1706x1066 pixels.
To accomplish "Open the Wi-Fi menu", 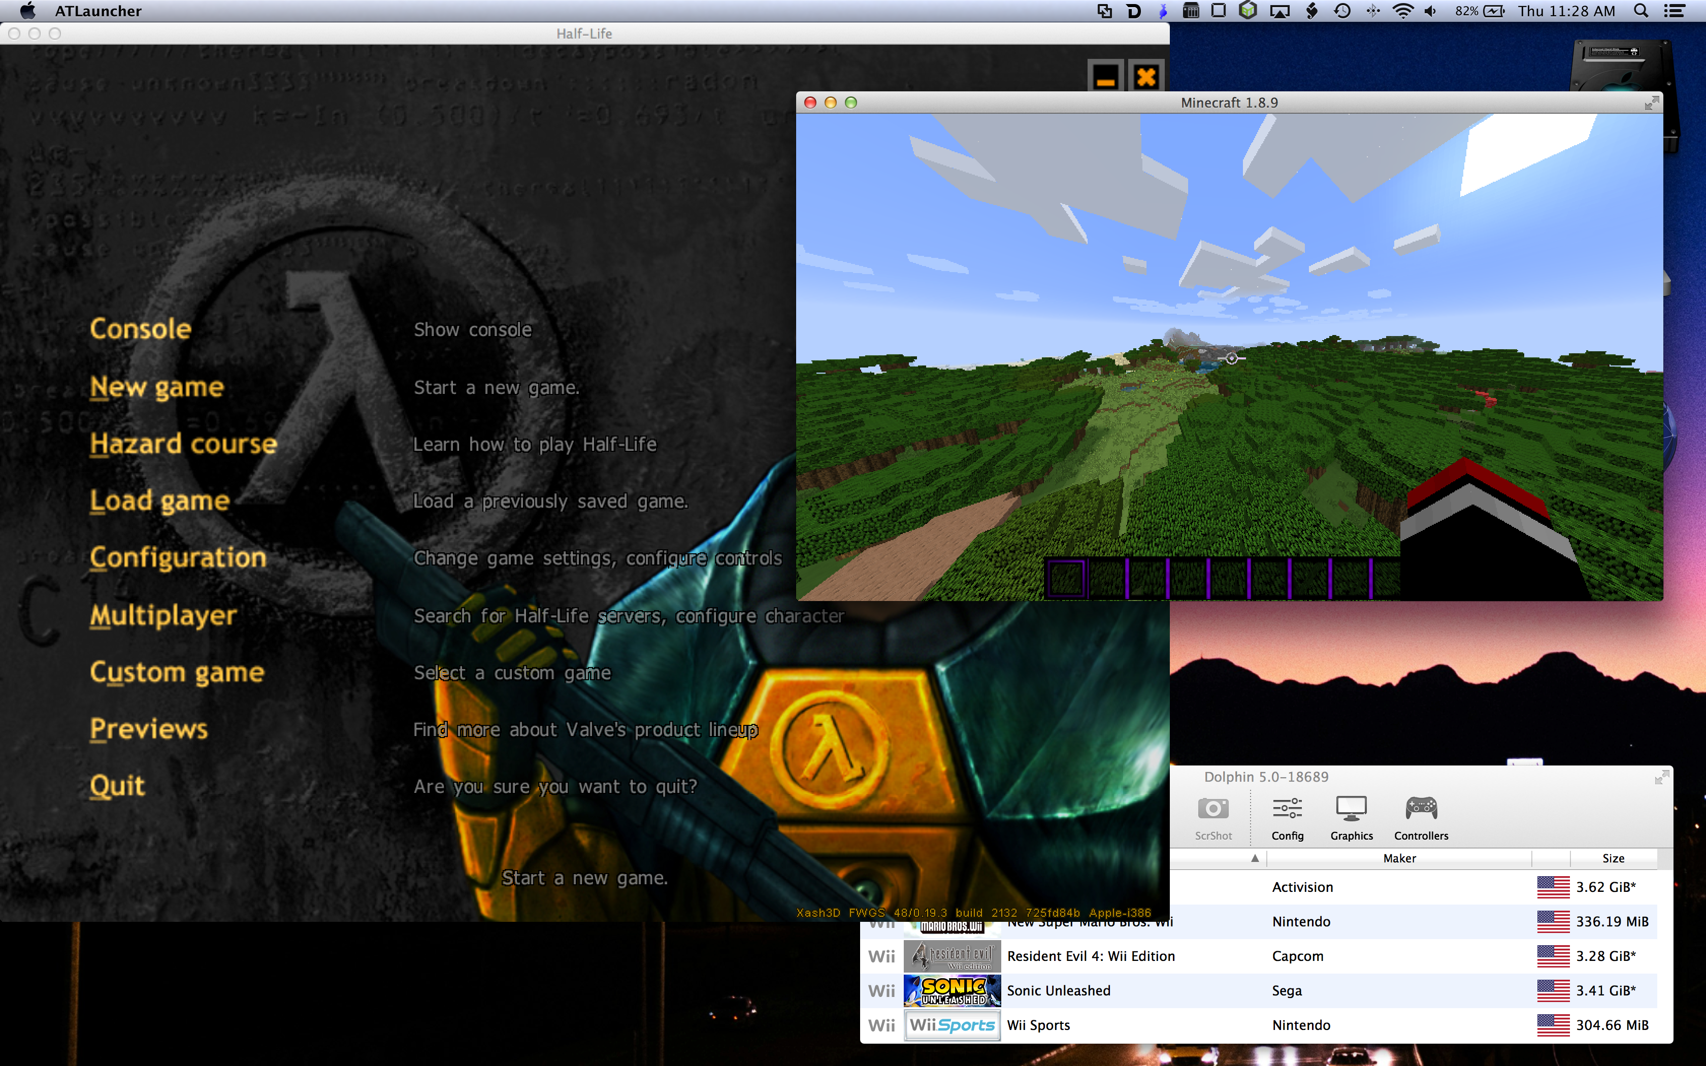I will 1403,11.
